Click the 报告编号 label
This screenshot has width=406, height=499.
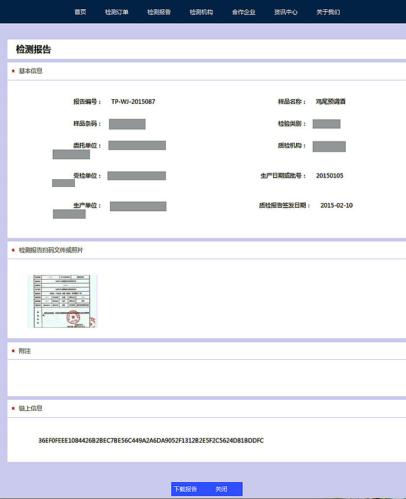[x=87, y=102]
